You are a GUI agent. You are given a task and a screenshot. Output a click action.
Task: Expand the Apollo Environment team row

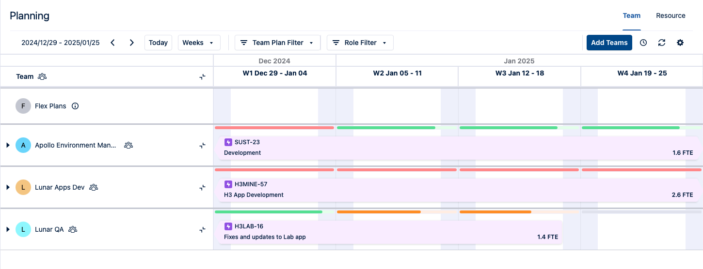pos(8,145)
